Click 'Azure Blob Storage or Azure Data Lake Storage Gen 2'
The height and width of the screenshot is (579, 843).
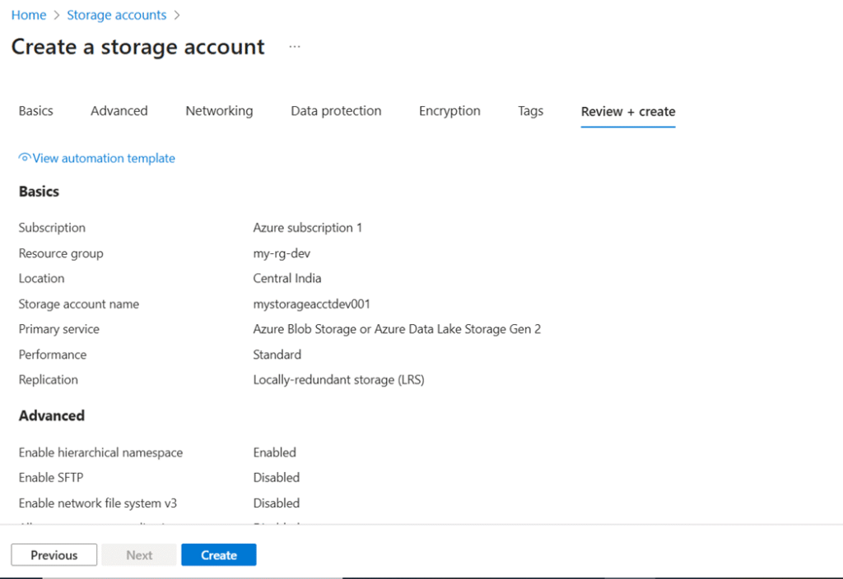coord(397,329)
